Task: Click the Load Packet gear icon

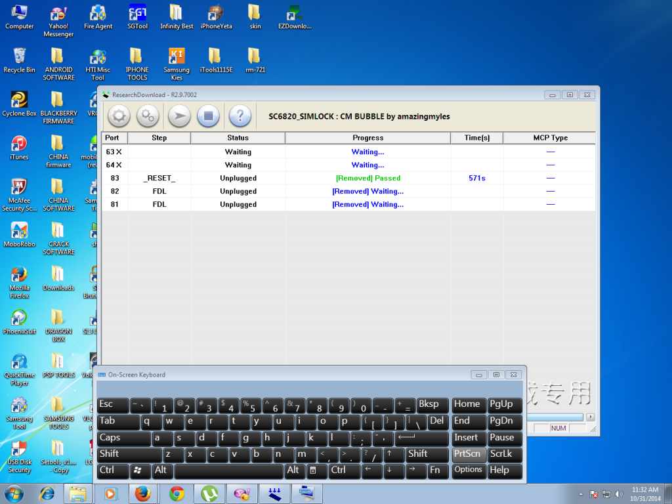Action: (x=119, y=116)
